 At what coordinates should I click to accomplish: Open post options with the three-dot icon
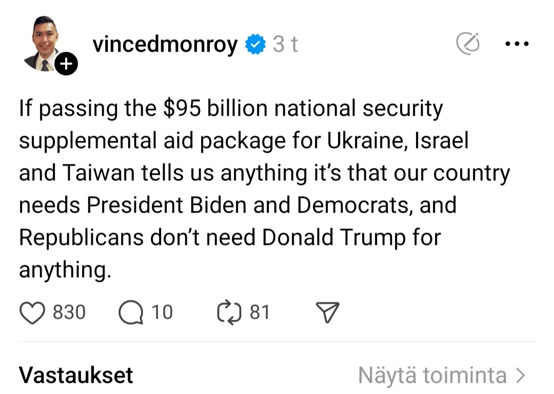517,44
